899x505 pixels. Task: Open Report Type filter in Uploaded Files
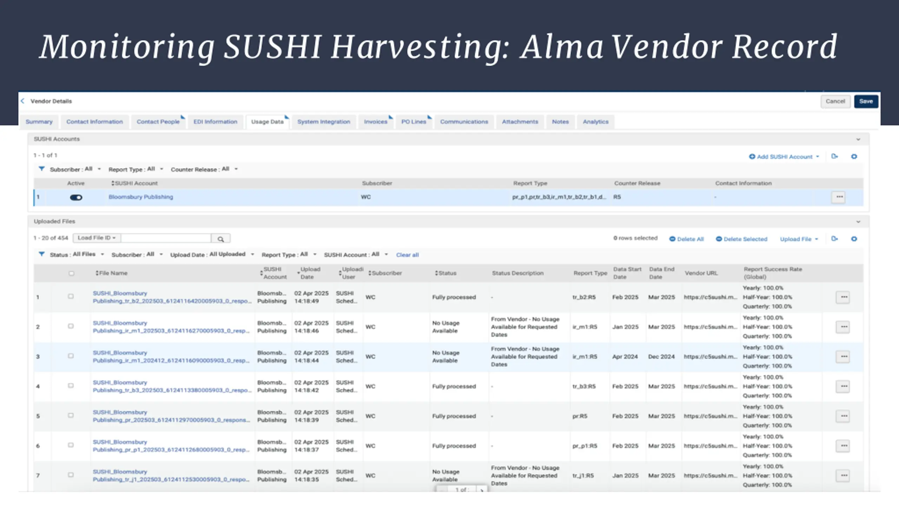tap(289, 254)
